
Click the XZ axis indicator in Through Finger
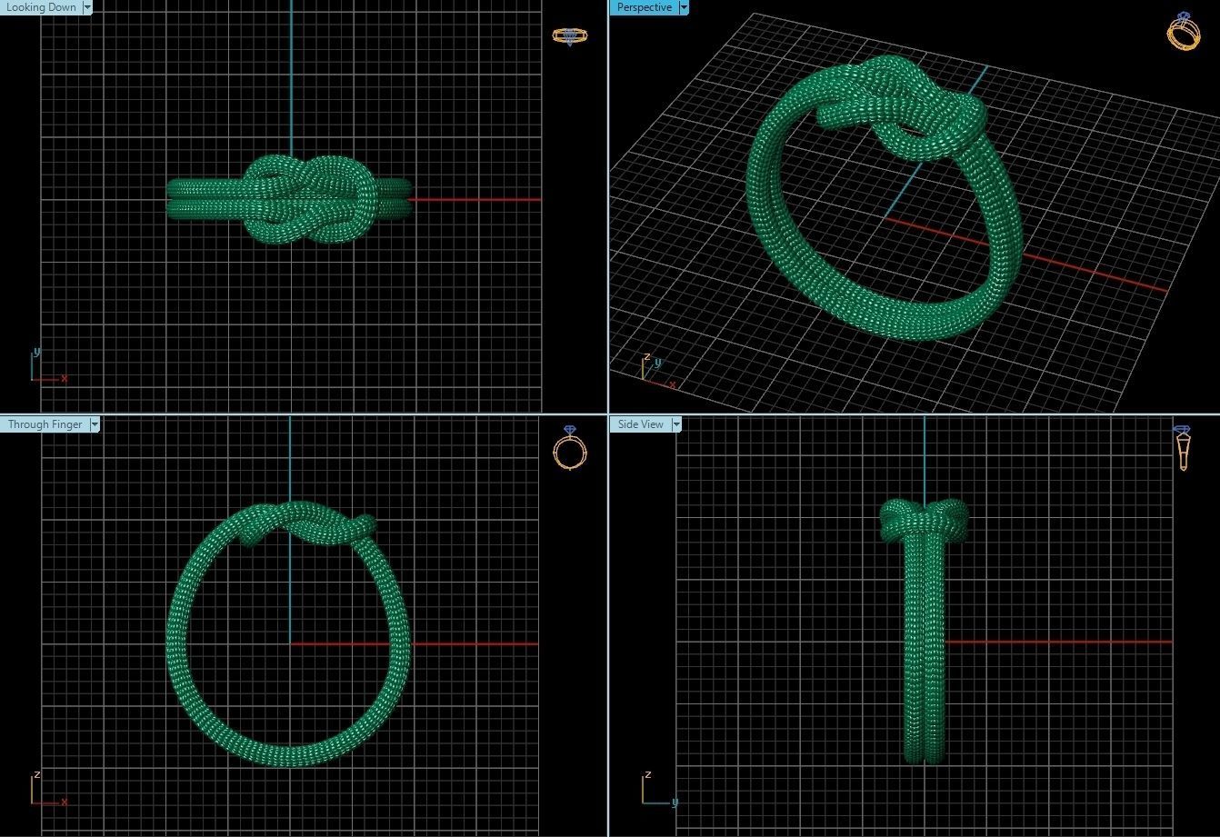48,789
